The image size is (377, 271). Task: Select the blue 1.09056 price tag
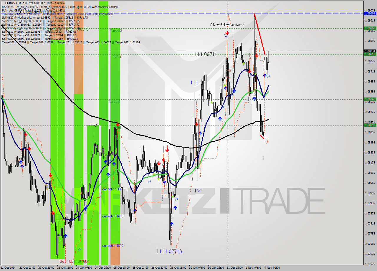(x=370, y=14)
